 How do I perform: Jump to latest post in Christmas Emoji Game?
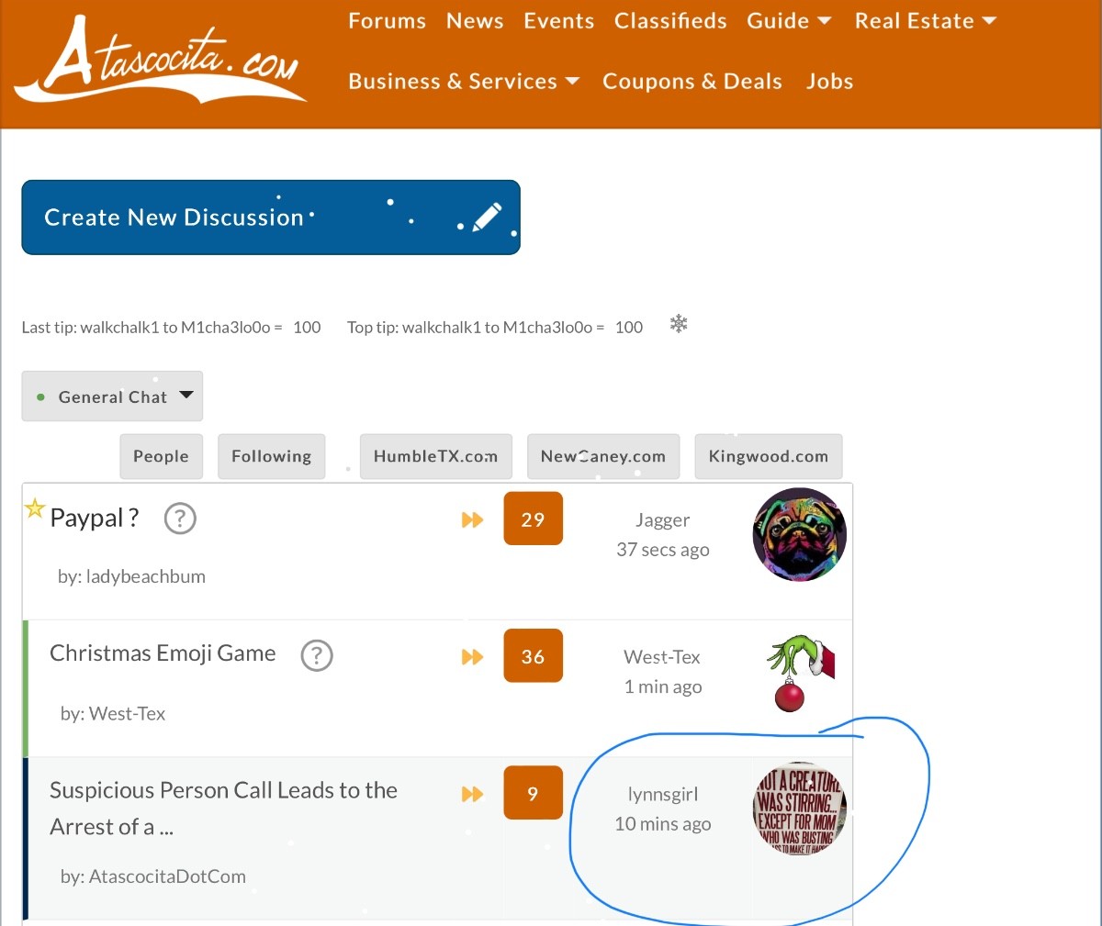pyautogui.click(x=472, y=657)
